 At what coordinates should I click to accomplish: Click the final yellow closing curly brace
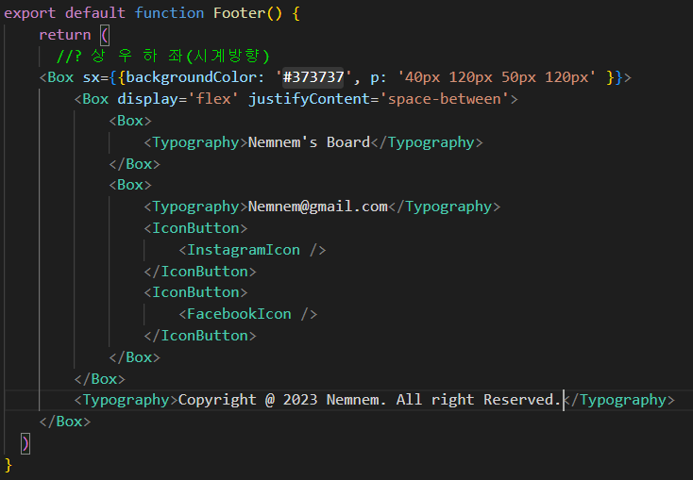click(8, 465)
